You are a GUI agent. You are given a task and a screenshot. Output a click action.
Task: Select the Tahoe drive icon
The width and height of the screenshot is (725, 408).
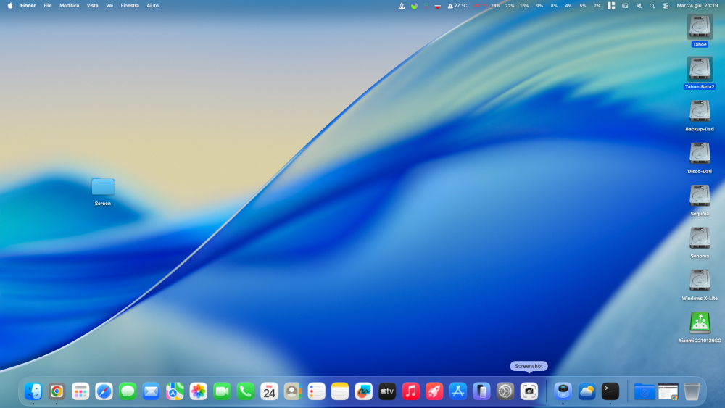point(700,26)
